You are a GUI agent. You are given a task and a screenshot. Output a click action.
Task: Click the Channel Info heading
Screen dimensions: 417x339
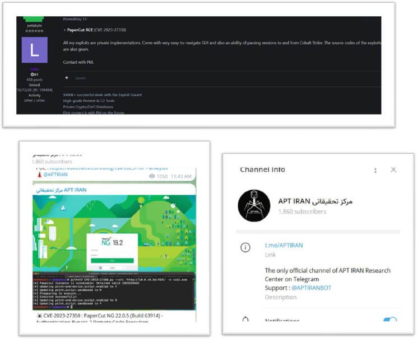coord(262,170)
